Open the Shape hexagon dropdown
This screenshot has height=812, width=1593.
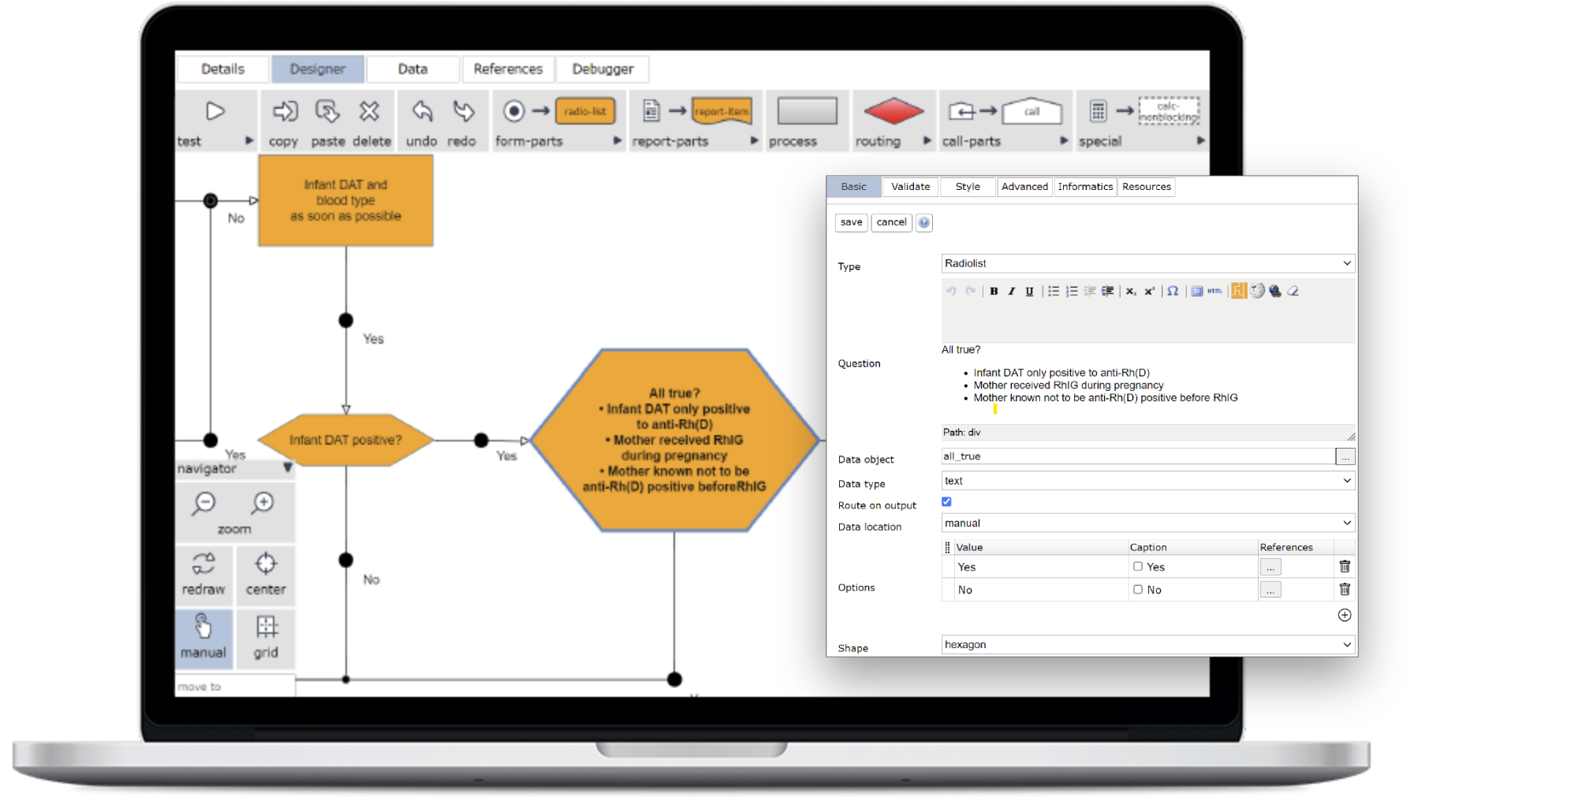point(1147,645)
